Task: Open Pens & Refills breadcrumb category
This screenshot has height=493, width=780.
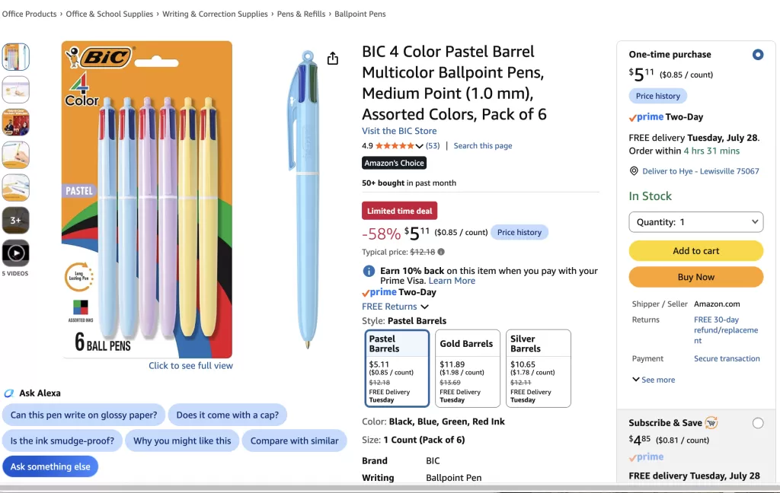Action: pyautogui.click(x=301, y=14)
